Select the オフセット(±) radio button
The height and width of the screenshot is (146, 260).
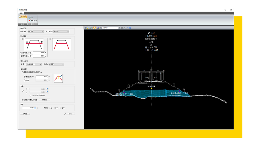25,77
